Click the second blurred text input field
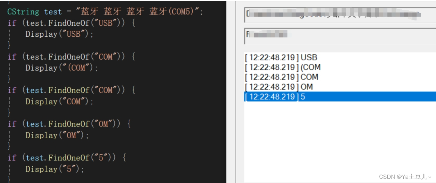This screenshot has height=183, width=436. click(340, 36)
